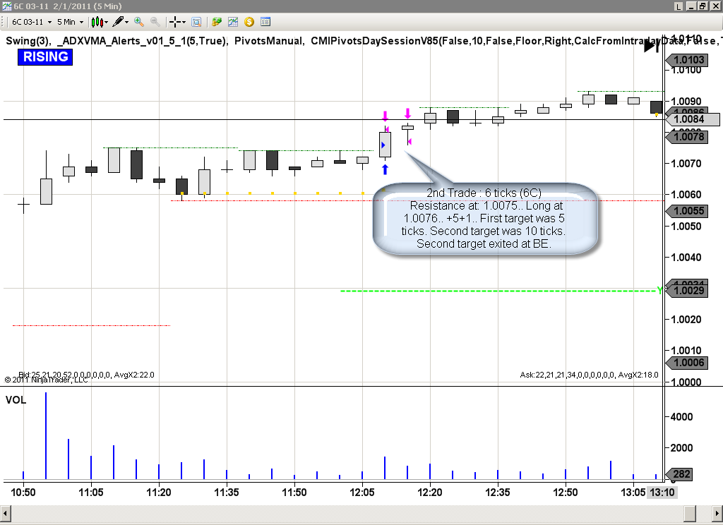Image resolution: width=723 pixels, height=525 pixels.
Task: Click the zoom in magnifier icon
Action: click(139, 22)
